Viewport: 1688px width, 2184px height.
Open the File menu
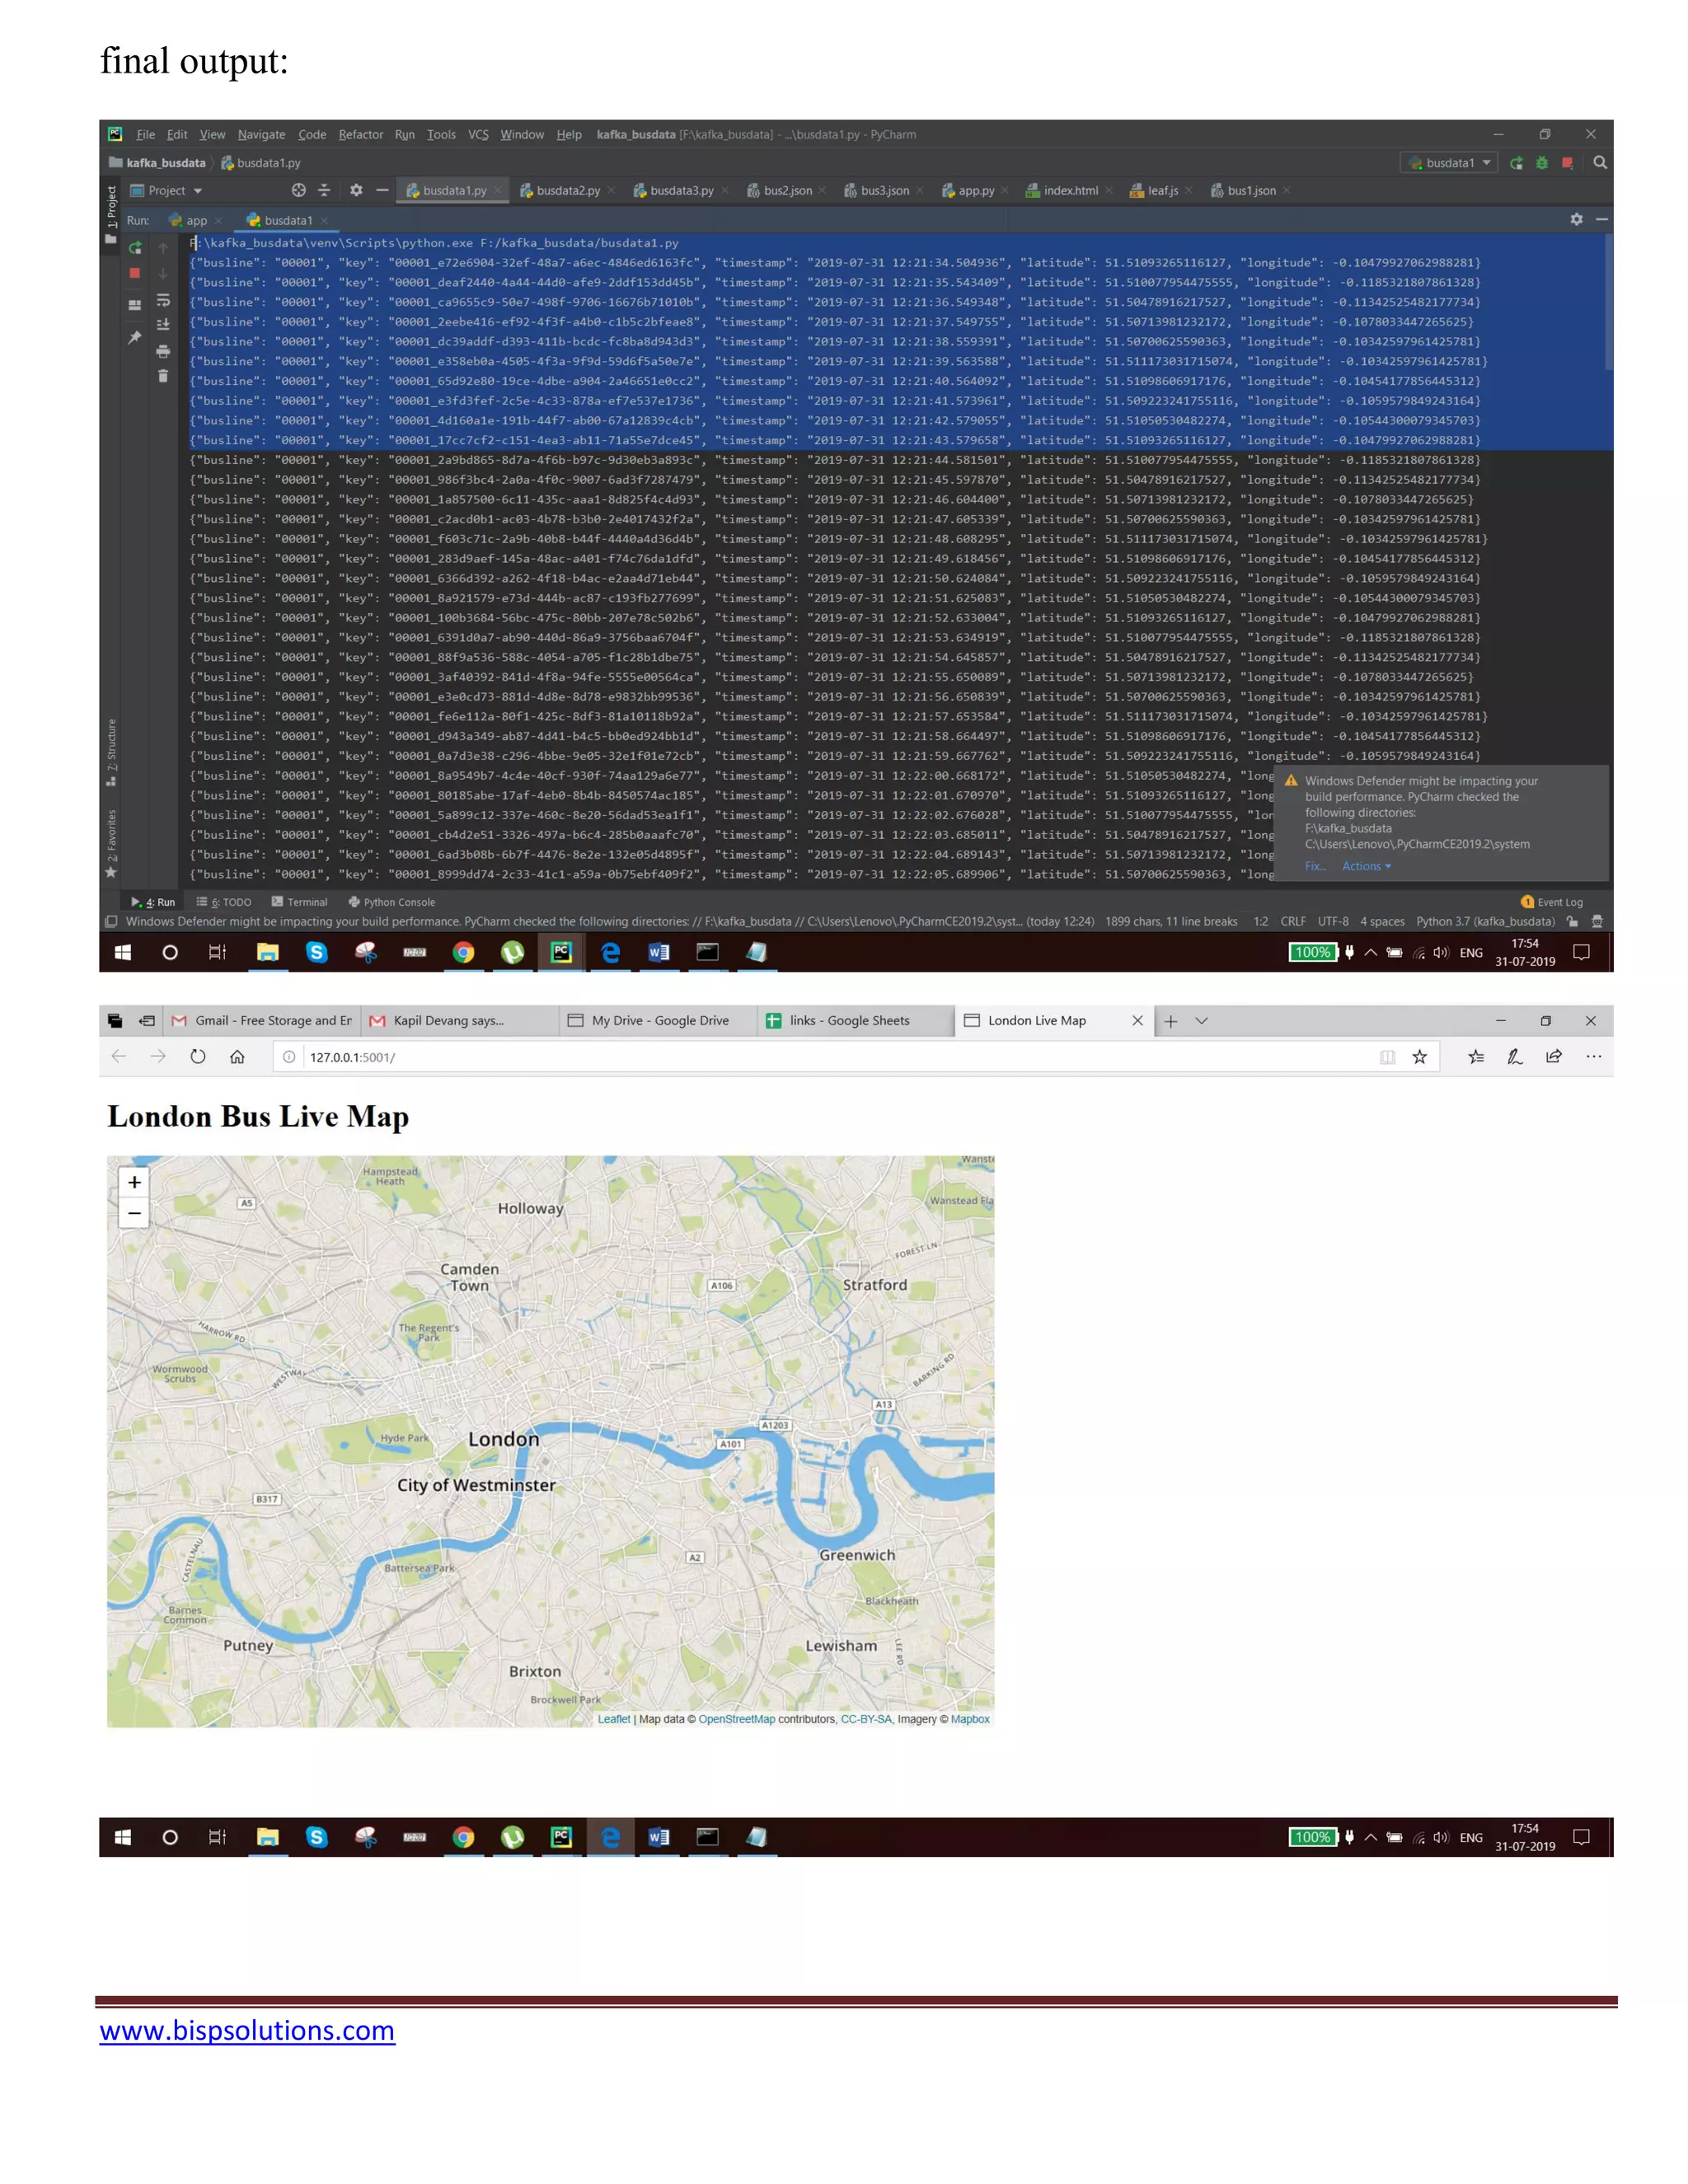point(145,134)
